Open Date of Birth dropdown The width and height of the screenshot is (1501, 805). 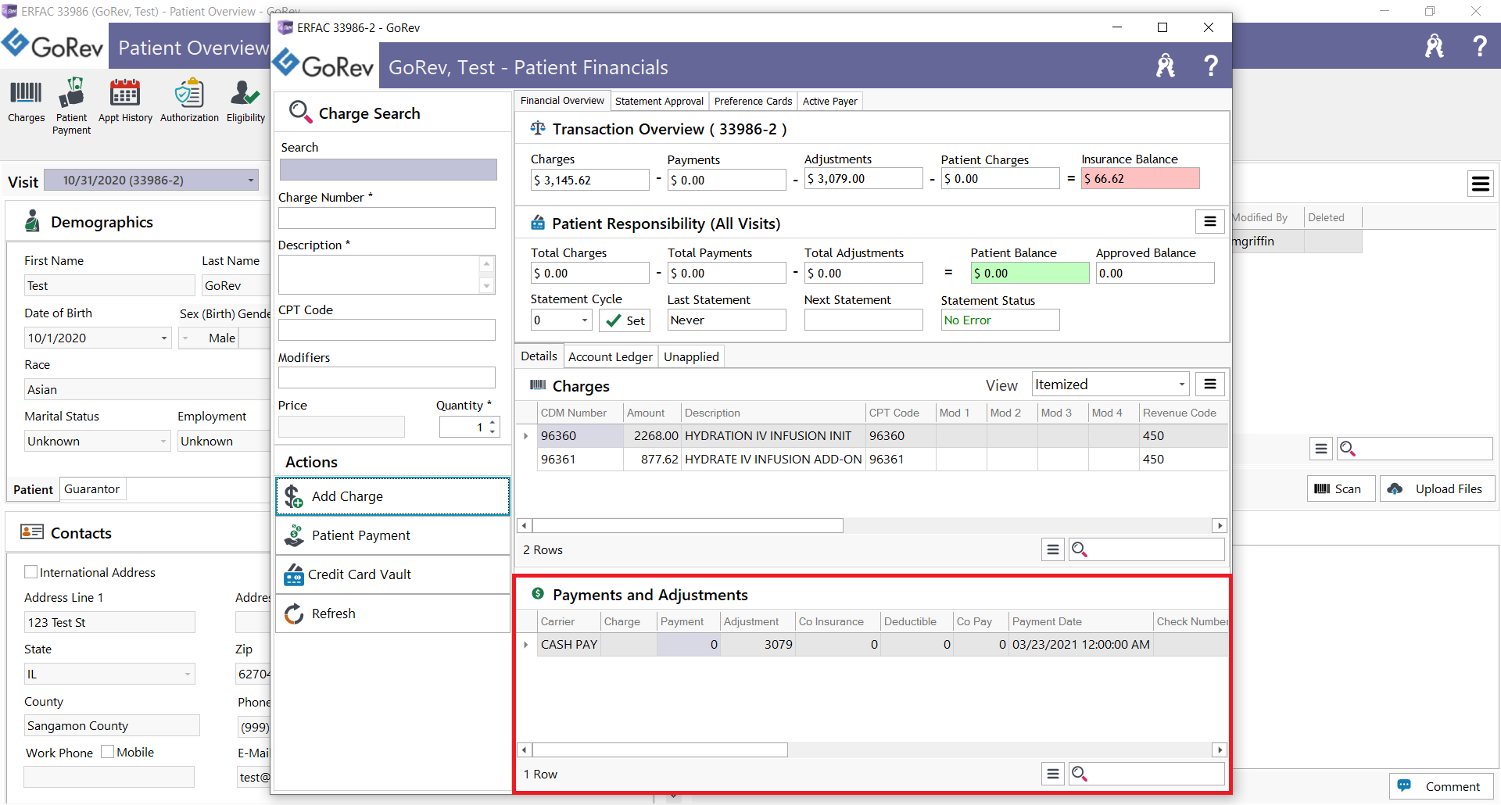(x=164, y=338)
